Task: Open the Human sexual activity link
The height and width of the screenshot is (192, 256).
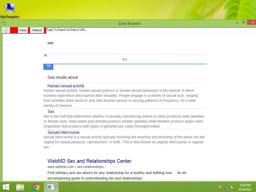Action: [66, 86]
